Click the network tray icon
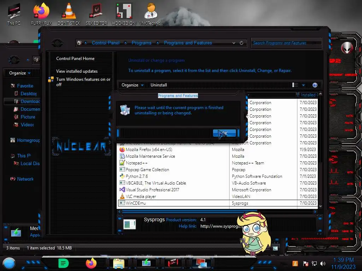The image size is (362, 271). tap(314, 264)
